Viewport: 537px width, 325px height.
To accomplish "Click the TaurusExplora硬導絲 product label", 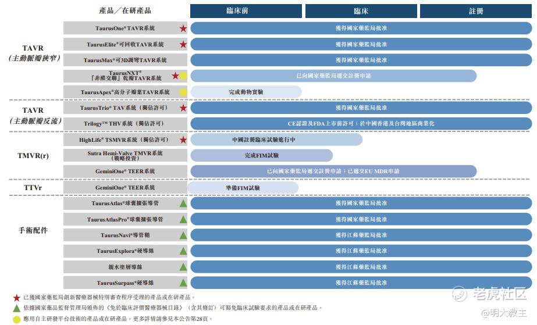I will [125, 251].
